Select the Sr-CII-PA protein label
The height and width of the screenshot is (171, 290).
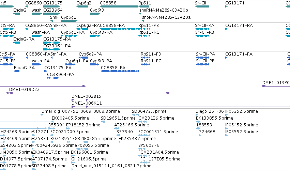pyautogui.click(x=205, y=54)
